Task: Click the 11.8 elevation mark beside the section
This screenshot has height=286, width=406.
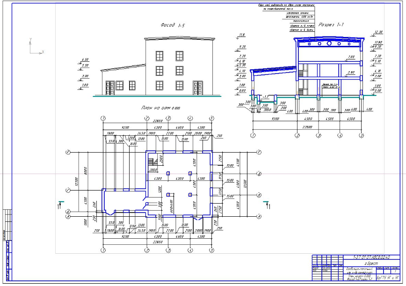Action: pos(241,35)
